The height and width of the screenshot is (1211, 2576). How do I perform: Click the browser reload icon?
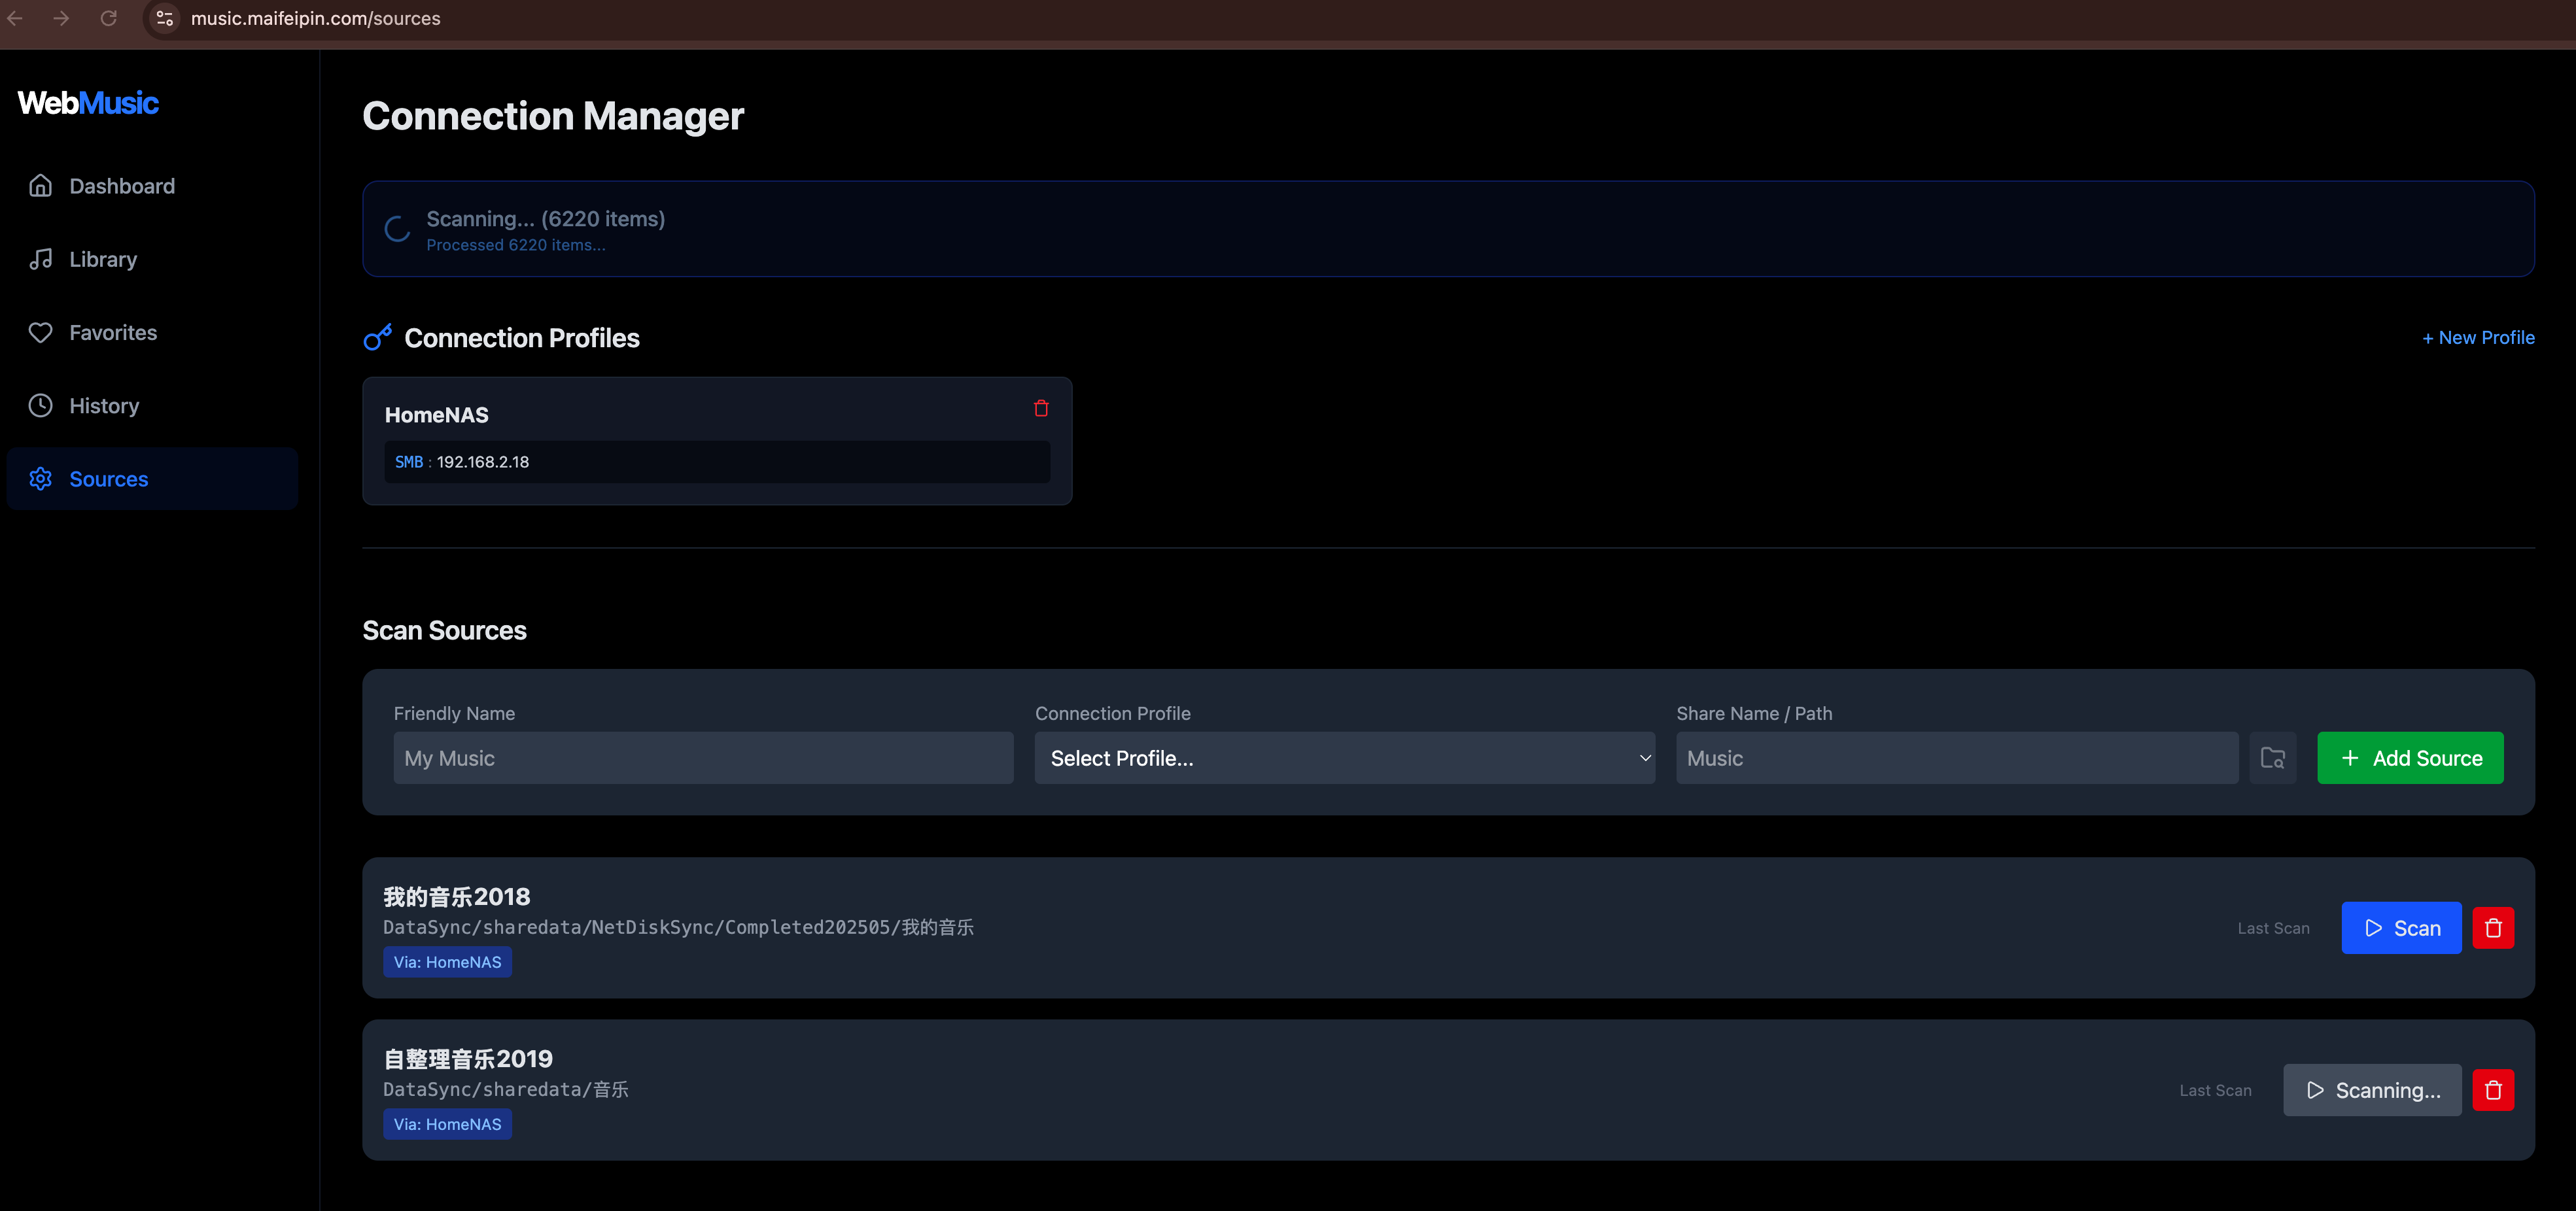pyautogui.click(x=109, y=18)
